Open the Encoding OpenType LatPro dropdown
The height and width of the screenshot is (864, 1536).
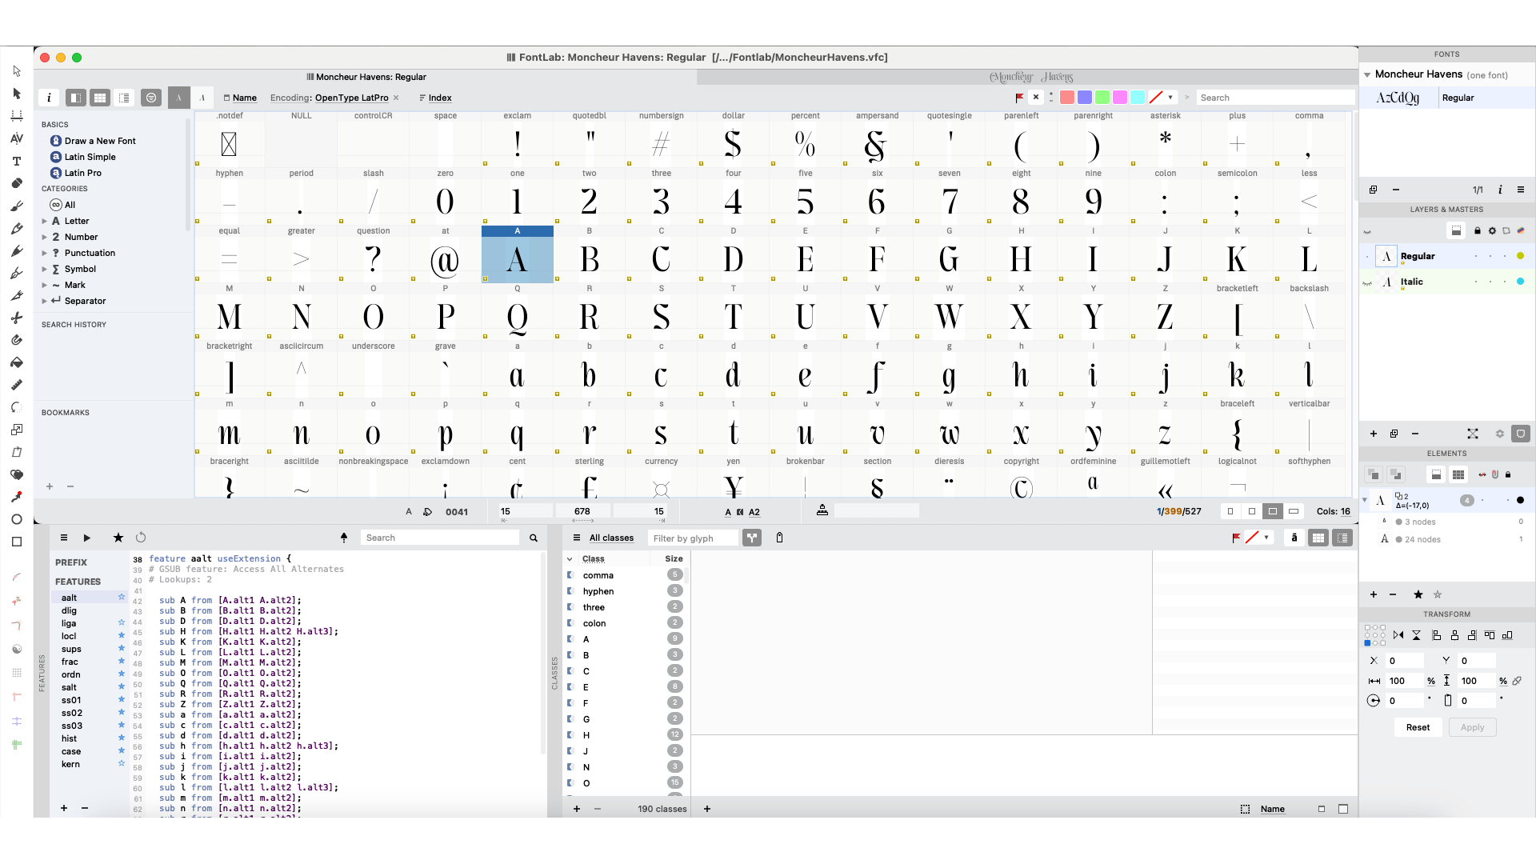[351, 98]
